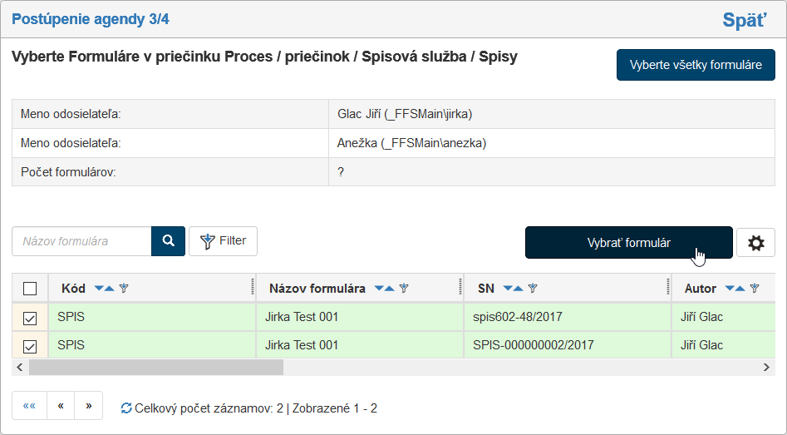Click filter icon in Názov formulára column
Screen dimensions: 787x435
[404, 289]
